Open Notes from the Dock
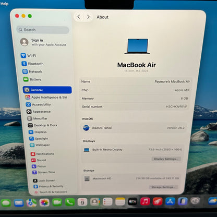The width and height of the screenshot is (217, 217). tap(120, 202)
